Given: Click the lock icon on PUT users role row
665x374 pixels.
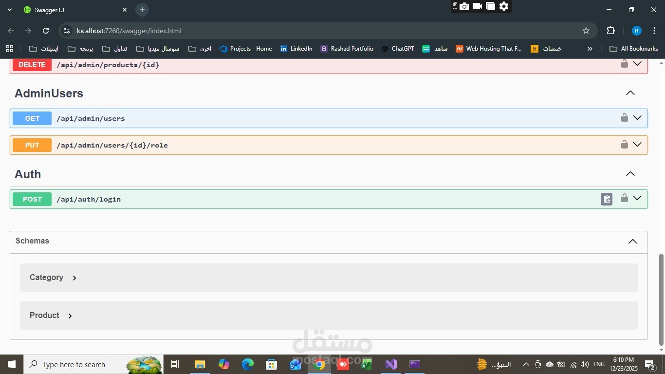Looking at the screenshot, I should pyautogui.click(x=624, y=144).
